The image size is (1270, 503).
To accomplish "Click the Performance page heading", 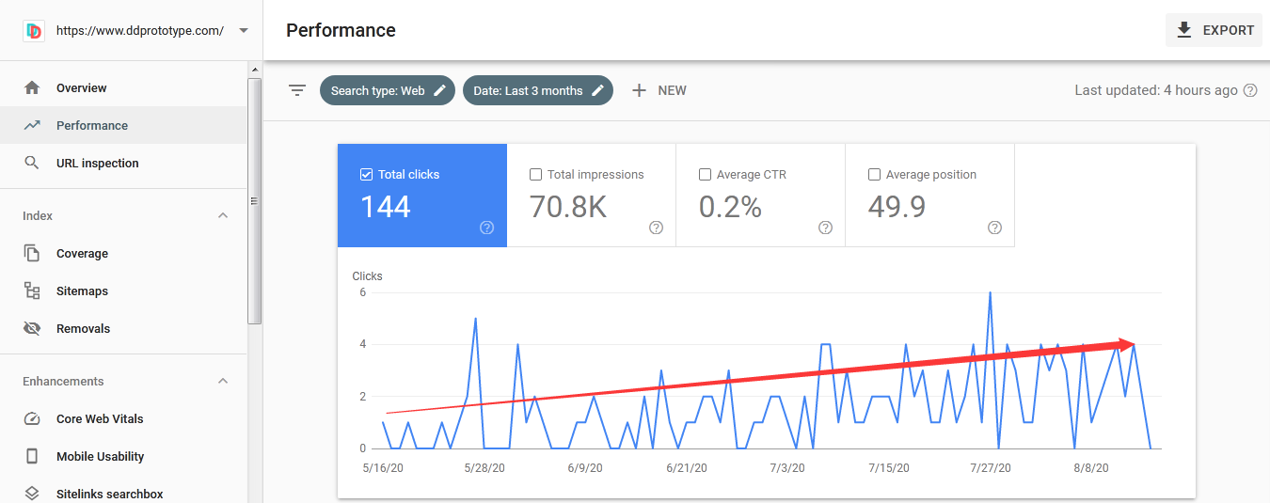I will click(x=341, y=30).
